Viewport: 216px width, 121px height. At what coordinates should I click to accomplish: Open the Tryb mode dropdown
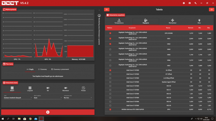[x=18, y=97]
